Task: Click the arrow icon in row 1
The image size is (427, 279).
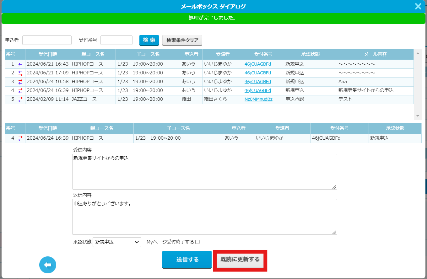Action: pos(20,64)
